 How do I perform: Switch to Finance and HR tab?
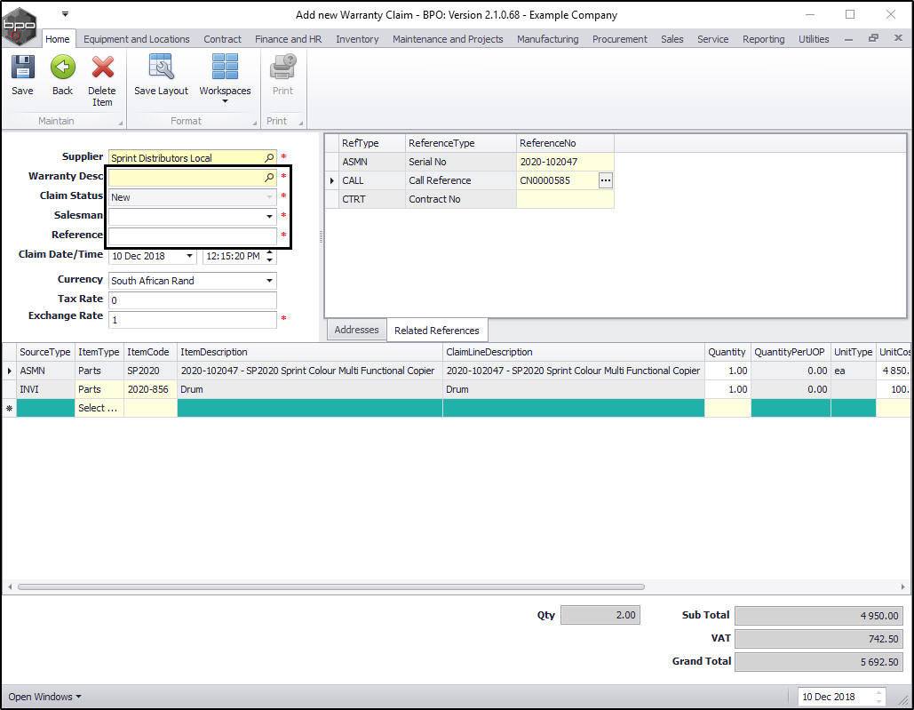tap(288, 39)
